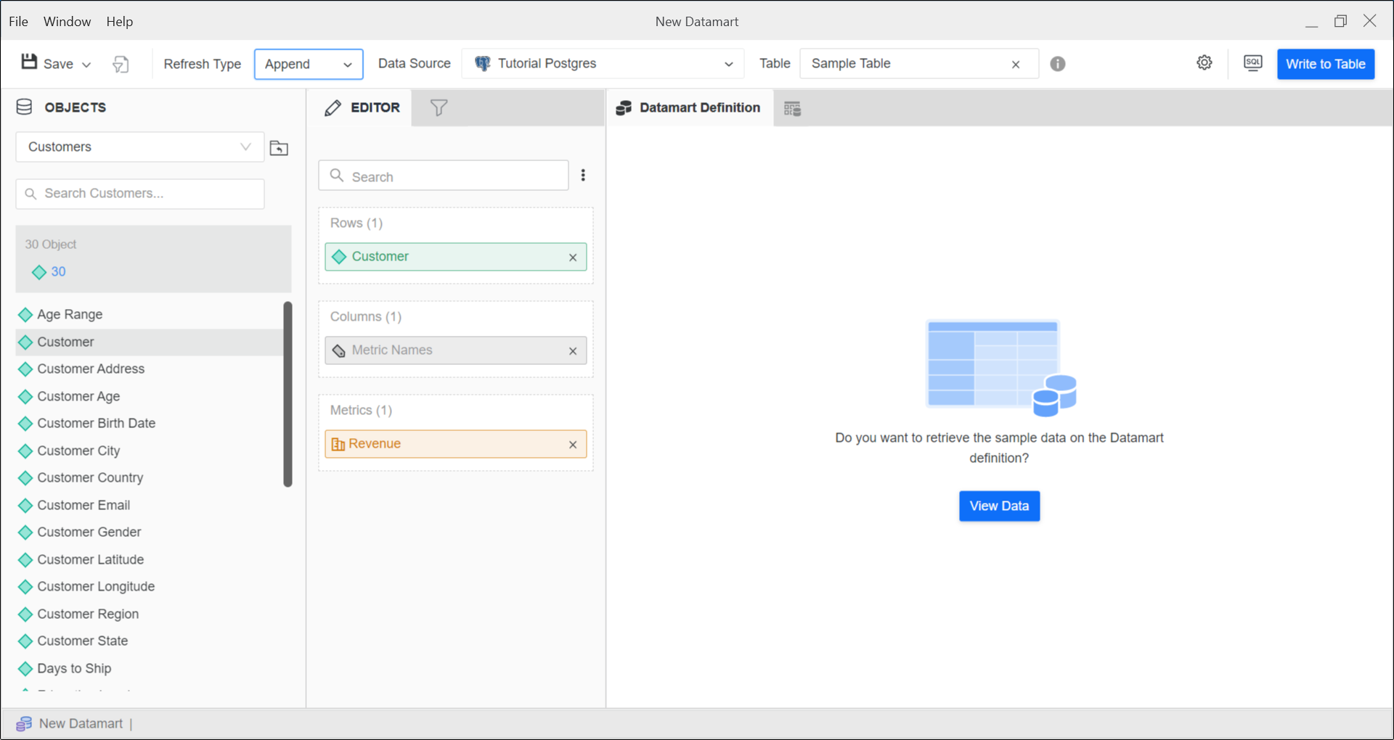
Task: Switch to the filter funnel tab
Action: [x=439, y=108]
